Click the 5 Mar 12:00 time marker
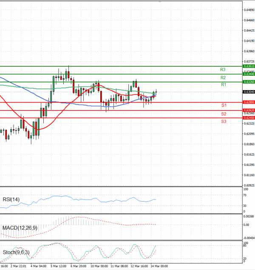 pyautogui.click(x=58, y=266)
